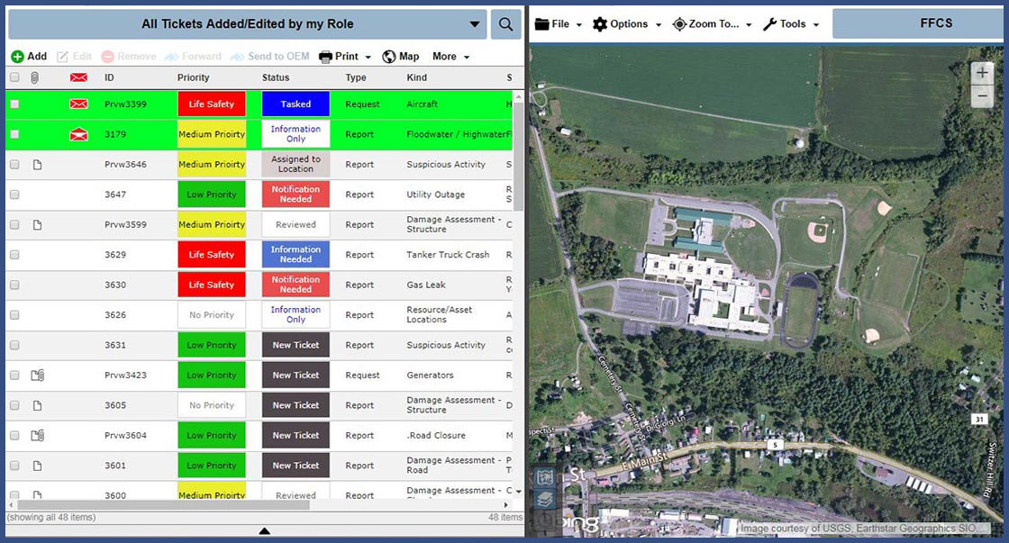
Task: Click envelope icon on ticket Prvw3399
Action: pos(78,104)
